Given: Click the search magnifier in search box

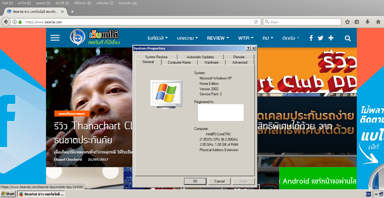Looking at the screenshot, I should (x=267, y=22).
